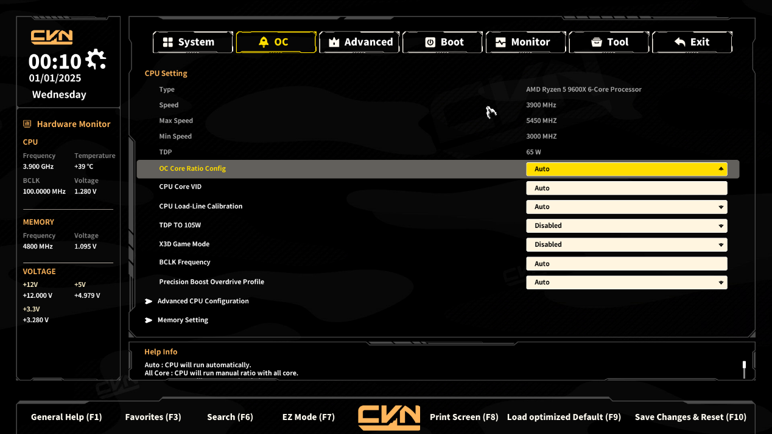This screenshot has height=434, width=772.
Task: Open the TDP TO 105W dropdown
Action: pyautogui.click(x=626, y=226)
